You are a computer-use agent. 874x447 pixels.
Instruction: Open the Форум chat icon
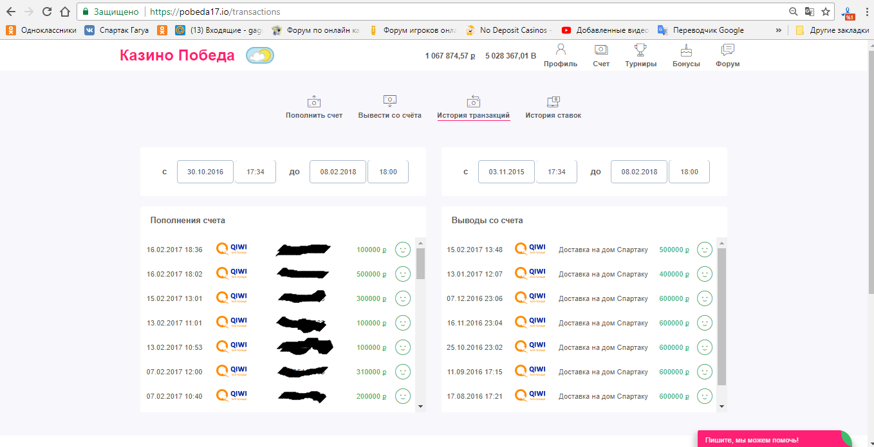pyautogui.click(x=727, y=50)
